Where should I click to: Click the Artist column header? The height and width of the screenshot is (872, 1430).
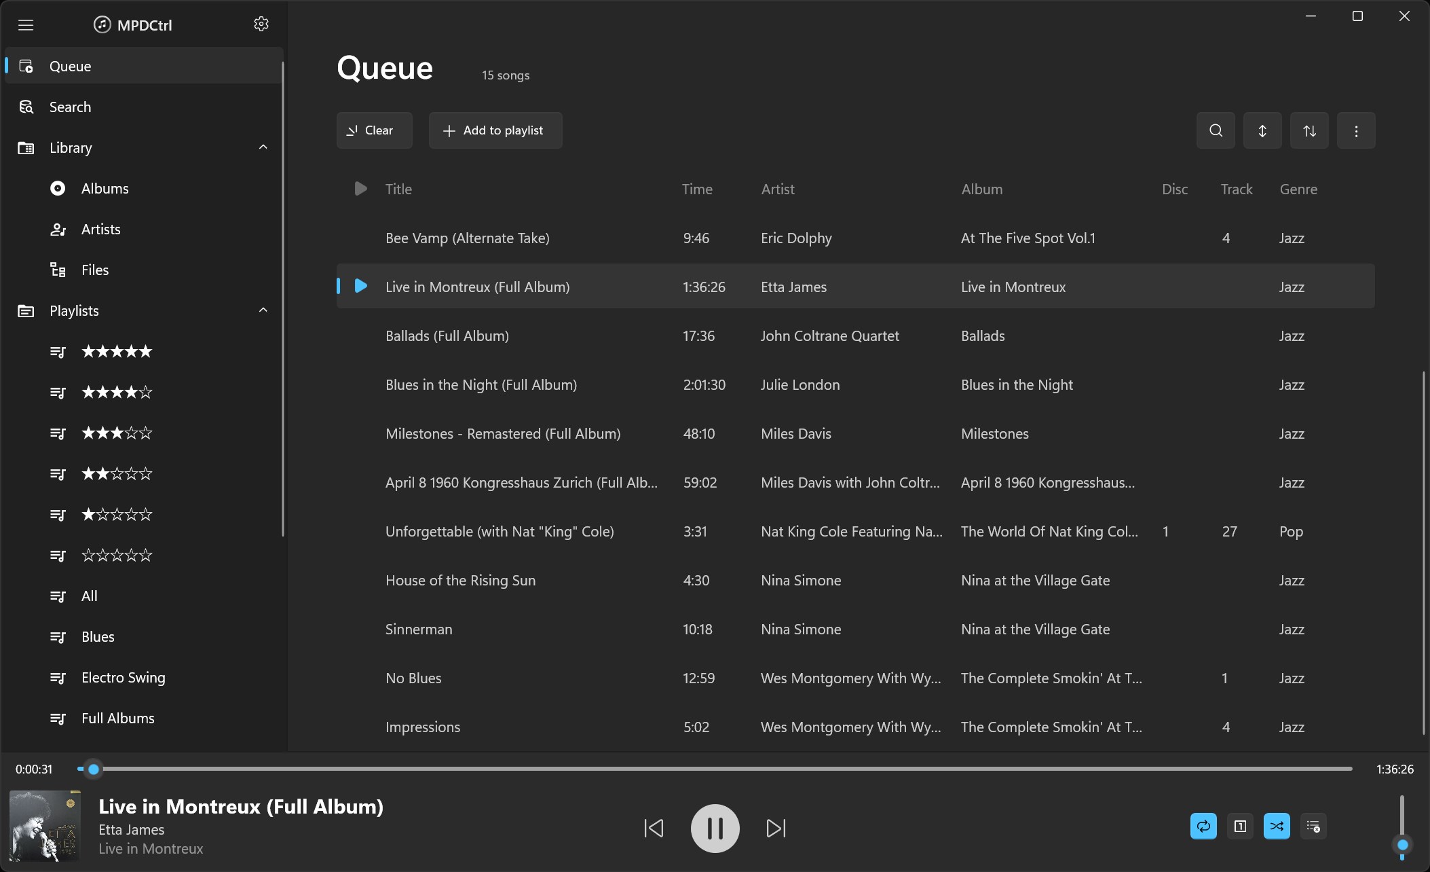point(778,189)
